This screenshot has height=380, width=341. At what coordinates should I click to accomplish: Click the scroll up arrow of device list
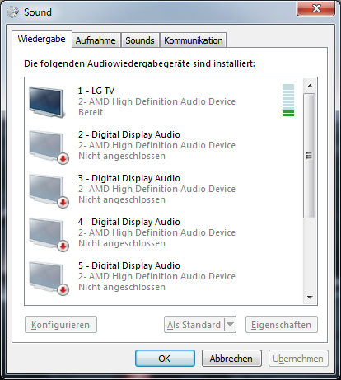[x=310, y=86]
